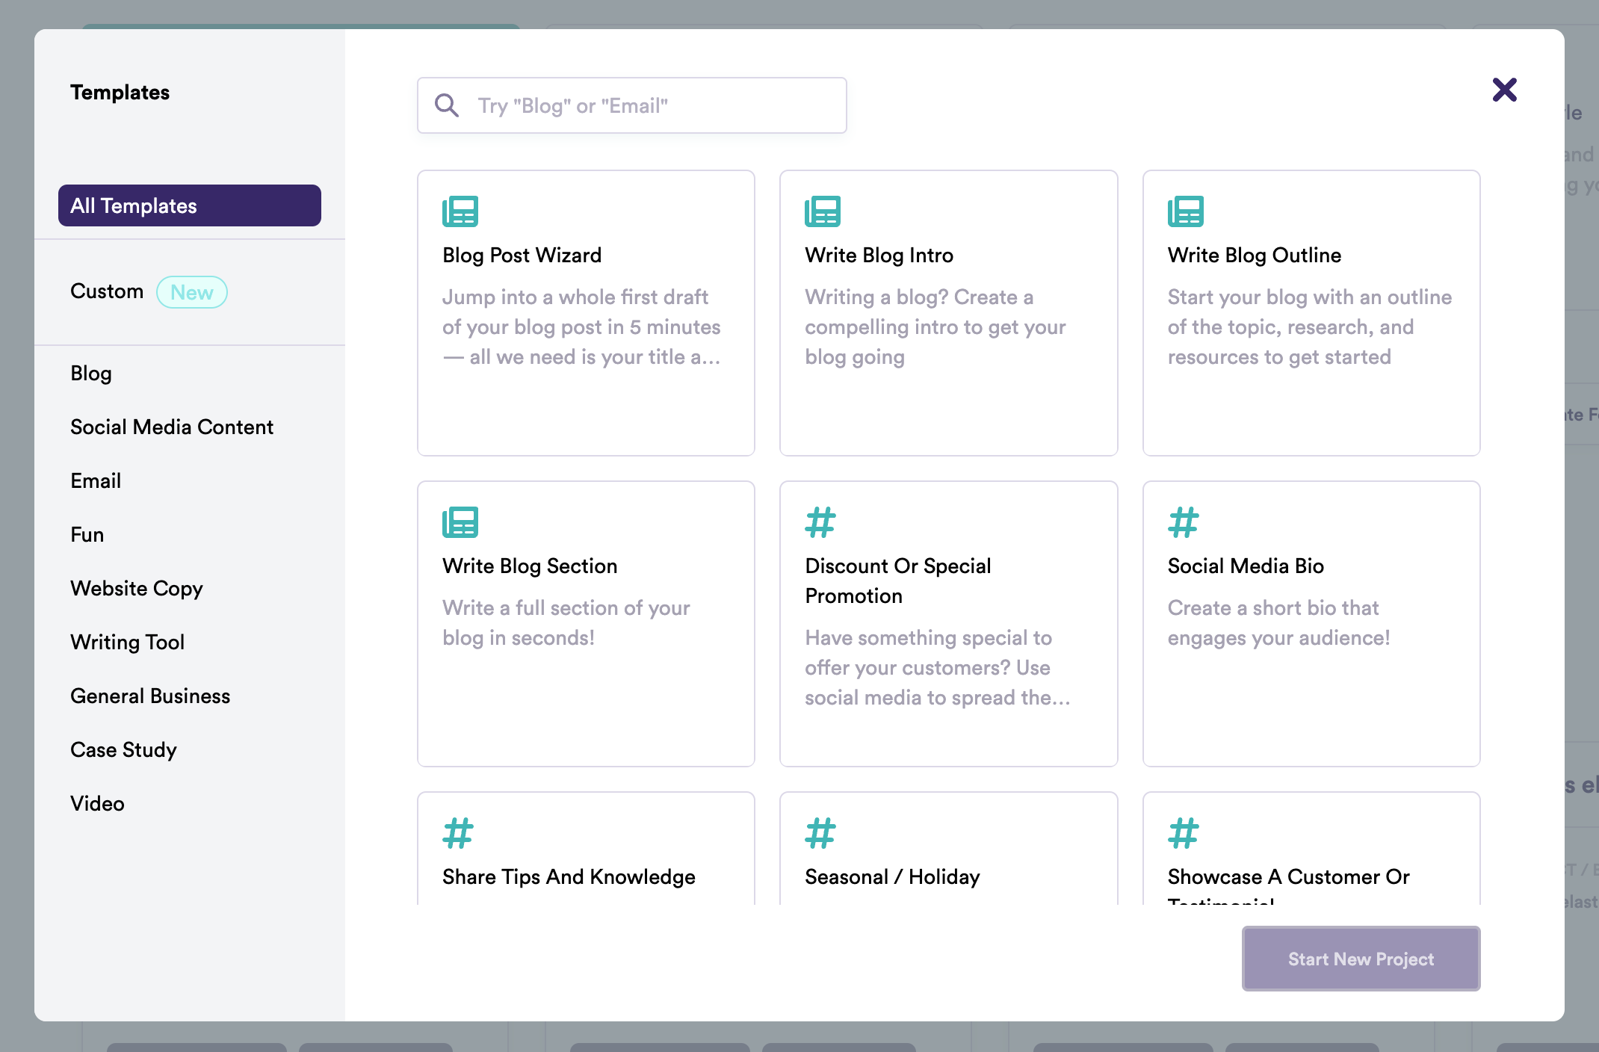Select the Case Study category
The width and height of the screenshot is (1599, 1052).
123,749
